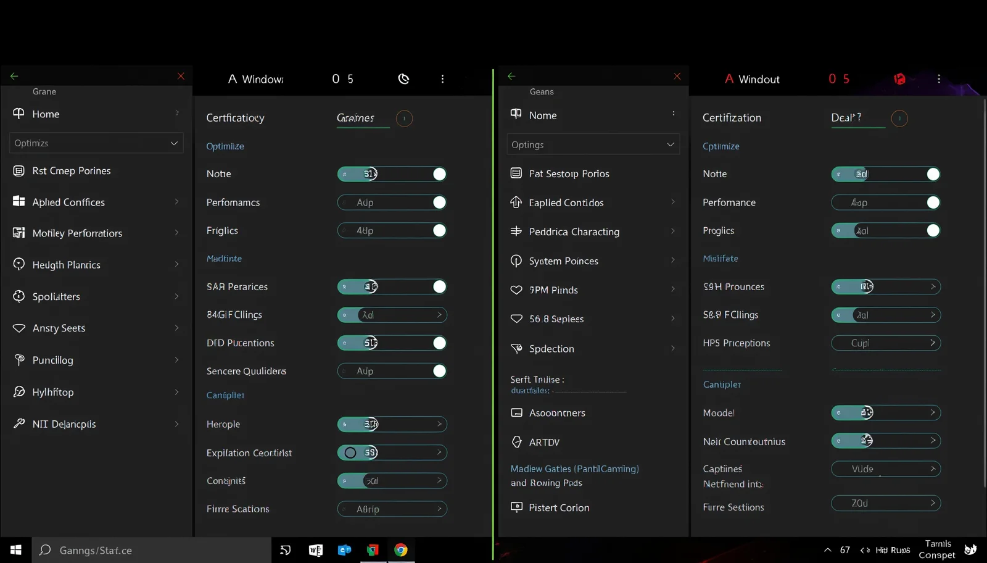987x563 pixels.
Task: Click the Aplied Conffices icon
Action: pyautogui.click(x=19, y=201)
